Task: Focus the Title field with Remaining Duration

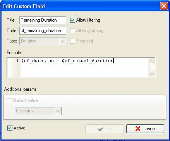Action: (x=43, y=20)
